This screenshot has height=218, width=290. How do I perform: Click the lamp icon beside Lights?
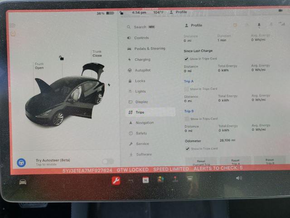coord(130,91)
